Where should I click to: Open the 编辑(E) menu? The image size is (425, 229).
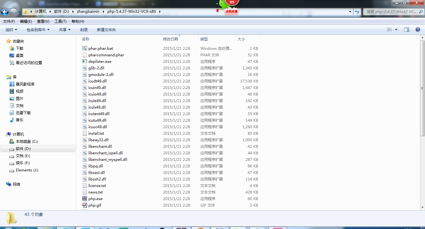26,21
